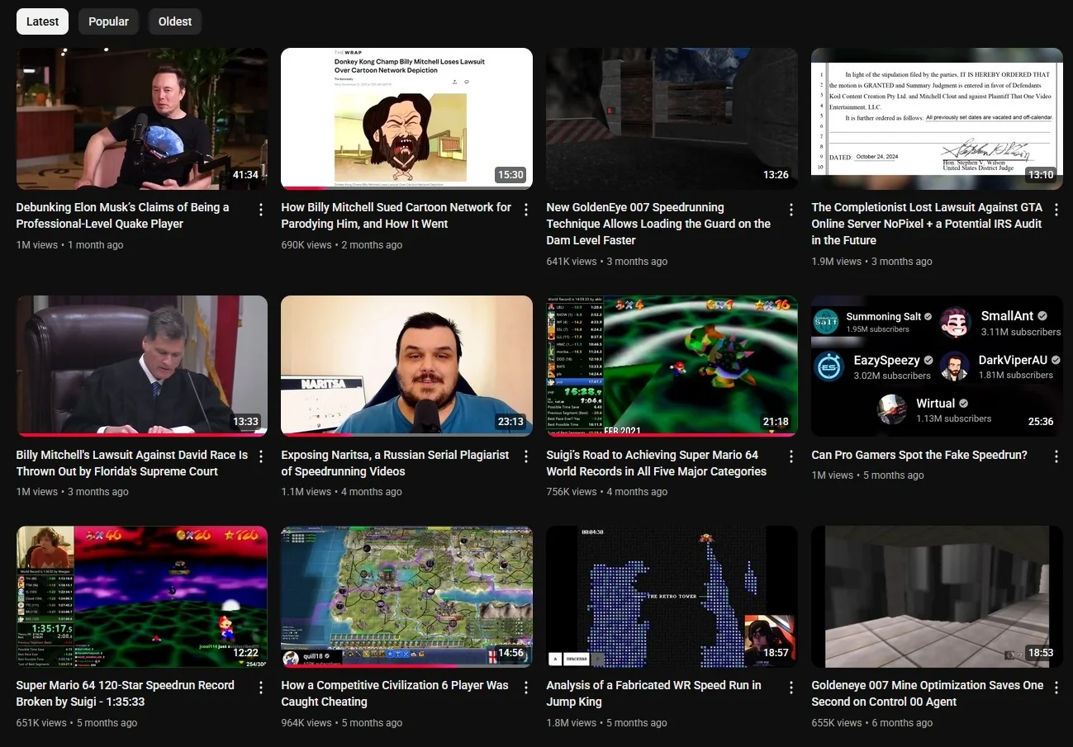The image size is (1073, 747).
Task: Click '1.8M views • 5 months ago' text
Action: coord(606,723)
